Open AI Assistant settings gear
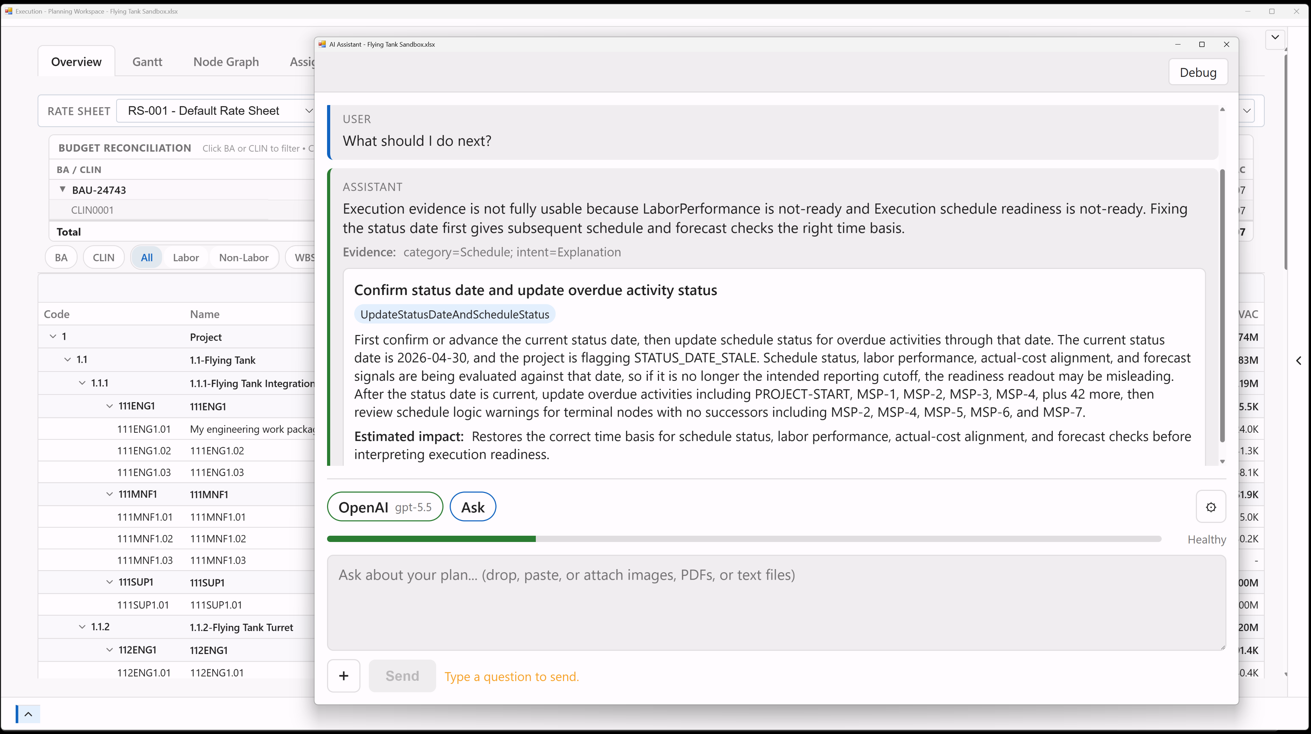Screen dimensions: 1311x734 [1211, 506]
